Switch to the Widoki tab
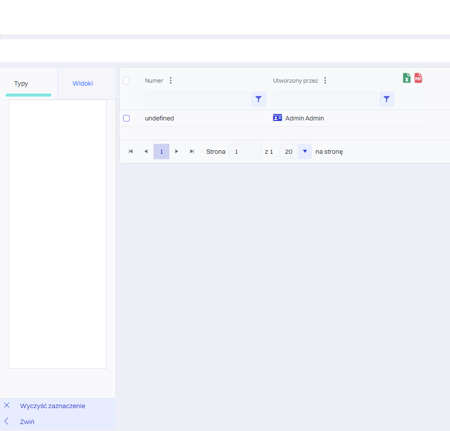 83,84
